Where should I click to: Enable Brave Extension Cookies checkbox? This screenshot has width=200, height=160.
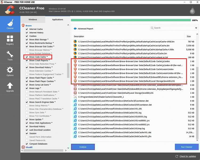click(x=27, y=71)
